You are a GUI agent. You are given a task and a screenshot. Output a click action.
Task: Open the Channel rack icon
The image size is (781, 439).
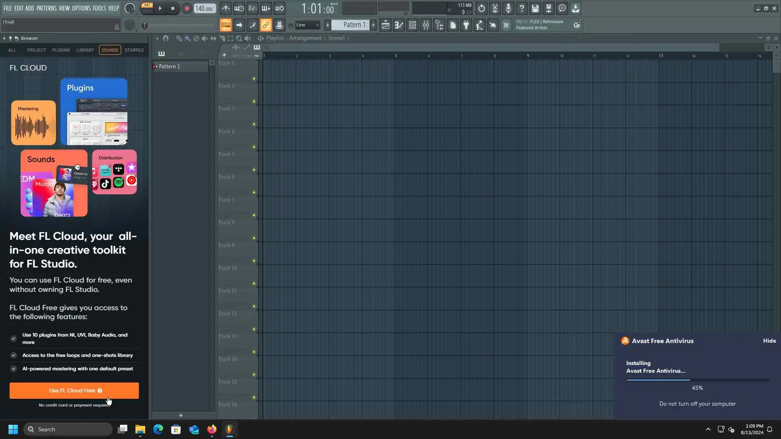[x=412, y=25]
